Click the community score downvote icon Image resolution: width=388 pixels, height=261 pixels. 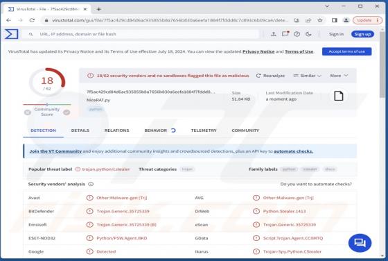[x=28, y=112]
